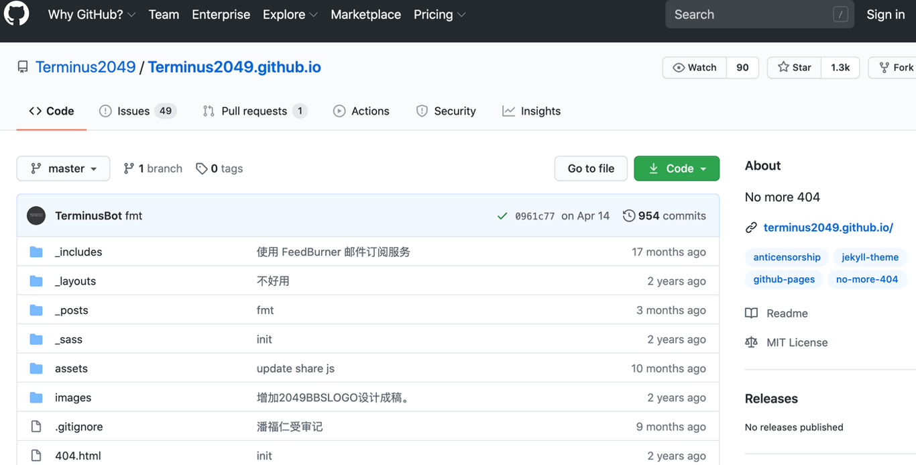
Task: Click the tag icon beside 0 tags
Action: pyautogui.click(x=201, y=168)
